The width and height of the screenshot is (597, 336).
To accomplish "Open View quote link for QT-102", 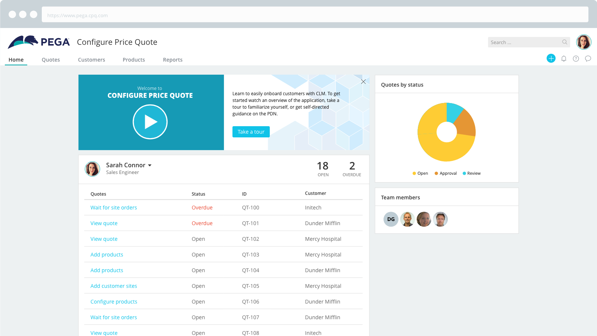I will coord(104,239).
